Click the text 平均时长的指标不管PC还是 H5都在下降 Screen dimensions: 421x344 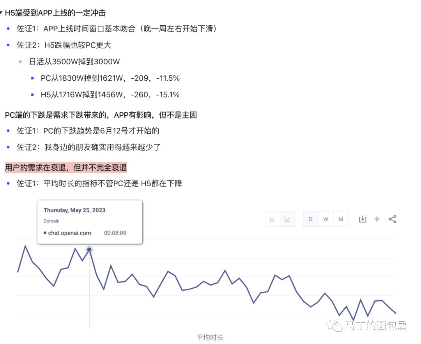pos(113,183)
